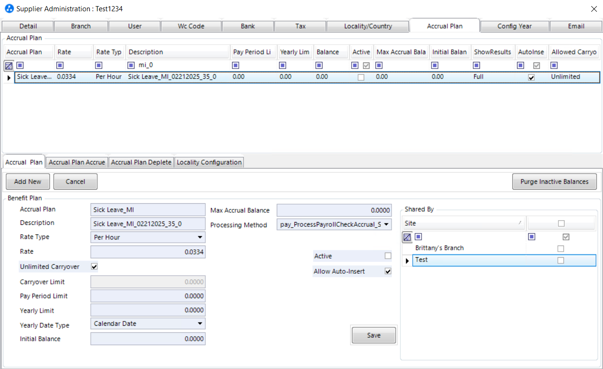Click the Cancel button
603x369 pixels.
75,182
